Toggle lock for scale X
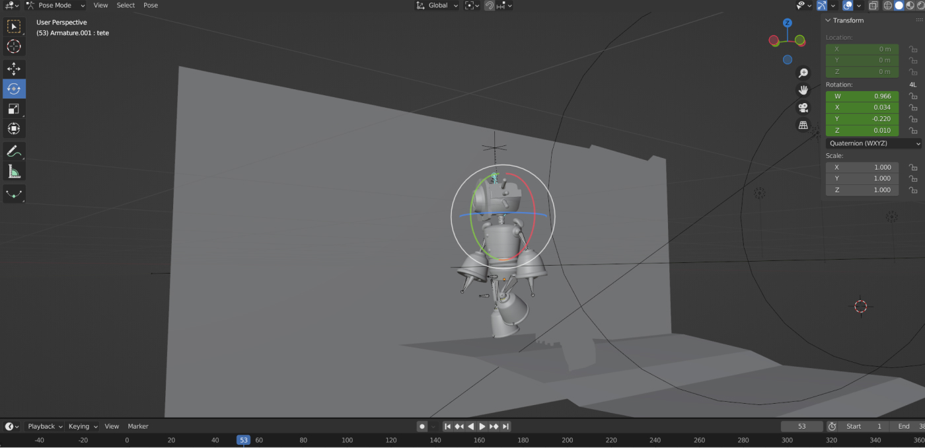The image size is (925, 448). pos(913,167)
